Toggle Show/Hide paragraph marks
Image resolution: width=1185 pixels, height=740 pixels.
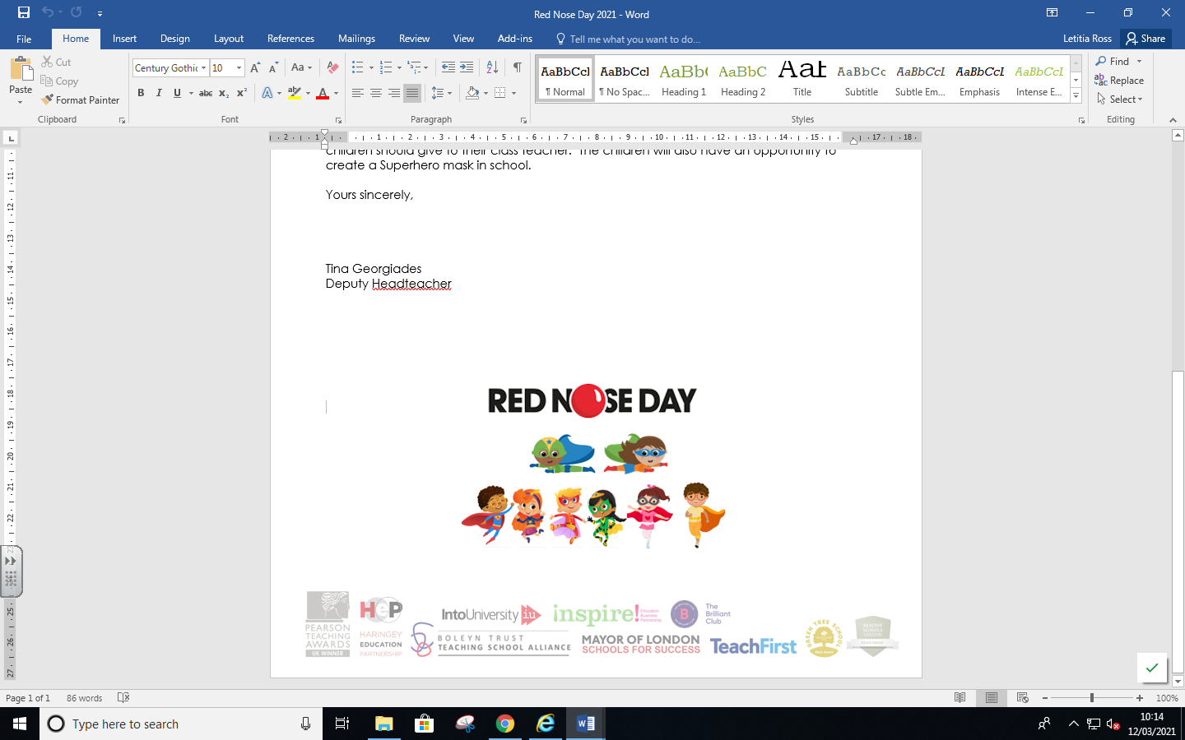(x=517, y=67)
